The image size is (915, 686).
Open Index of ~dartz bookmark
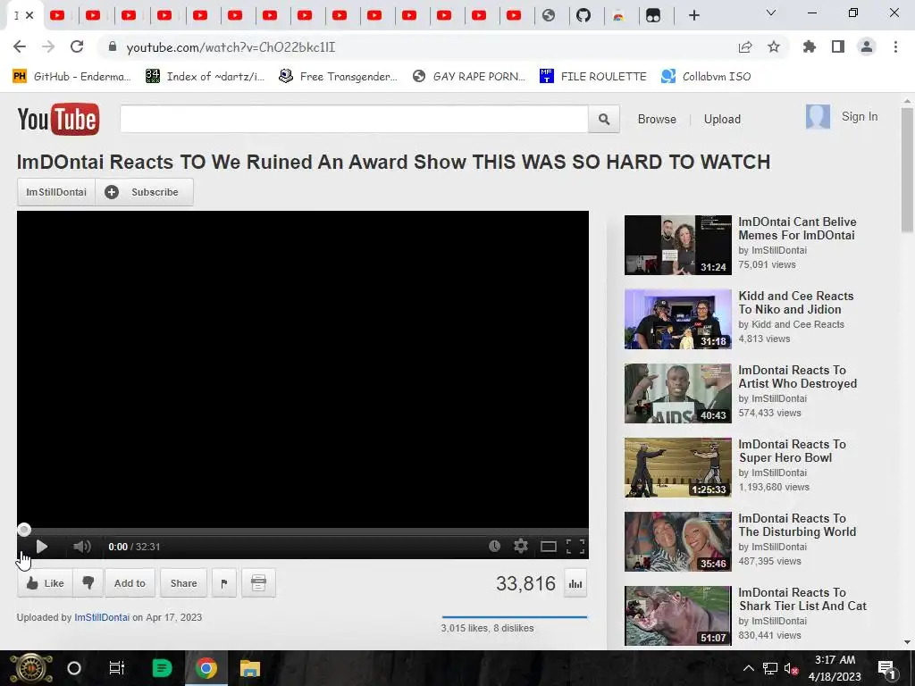206,77
